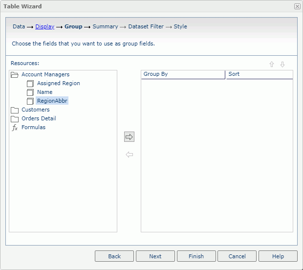Viewport: 303px width, 270px height.
Task: Click the Group By column header
Action: [183, 74]
